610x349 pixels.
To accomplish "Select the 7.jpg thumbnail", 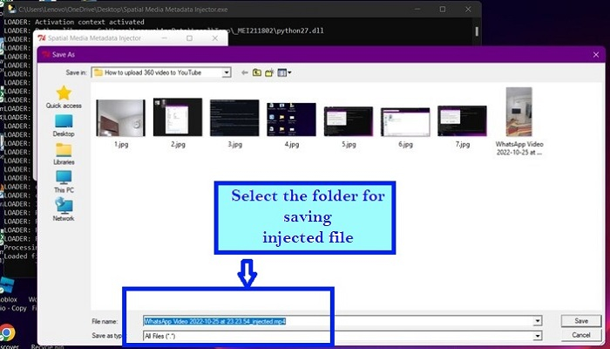I will tap(462, 121).
